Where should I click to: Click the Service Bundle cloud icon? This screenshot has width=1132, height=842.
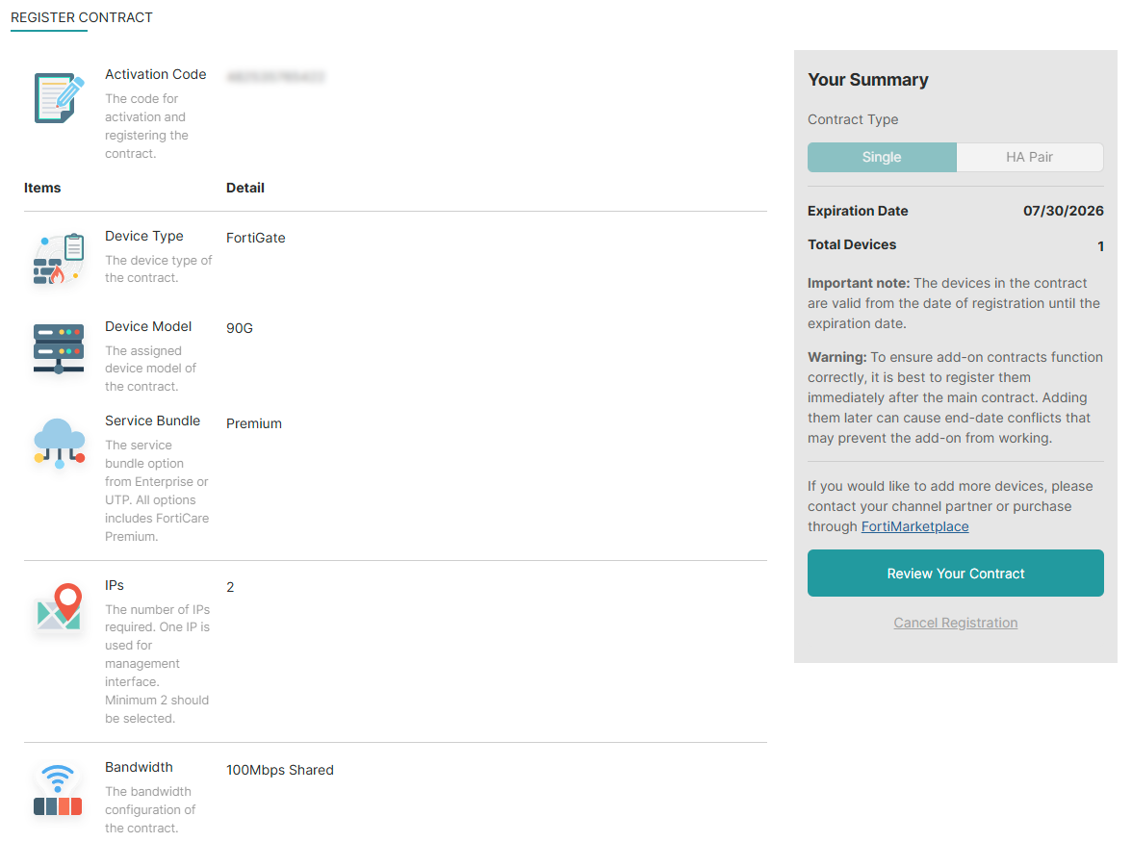pyautogui.click(x=58, y=443)
